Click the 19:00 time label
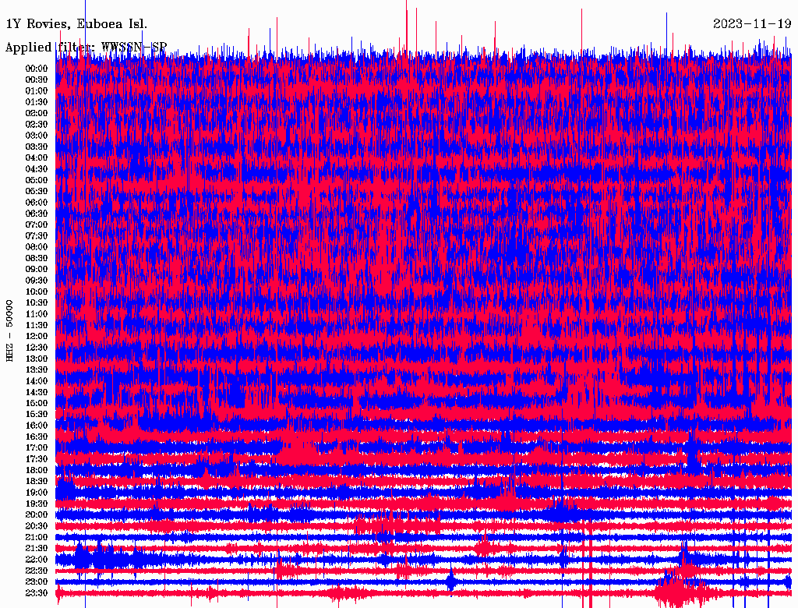Image resolution: width=798 pixels, height=608 pixels. (x=36, y=493)
